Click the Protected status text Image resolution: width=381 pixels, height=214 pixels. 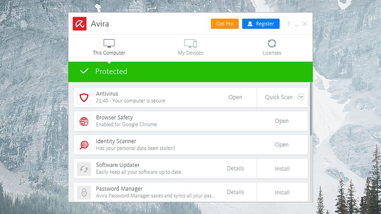point(111,71)
